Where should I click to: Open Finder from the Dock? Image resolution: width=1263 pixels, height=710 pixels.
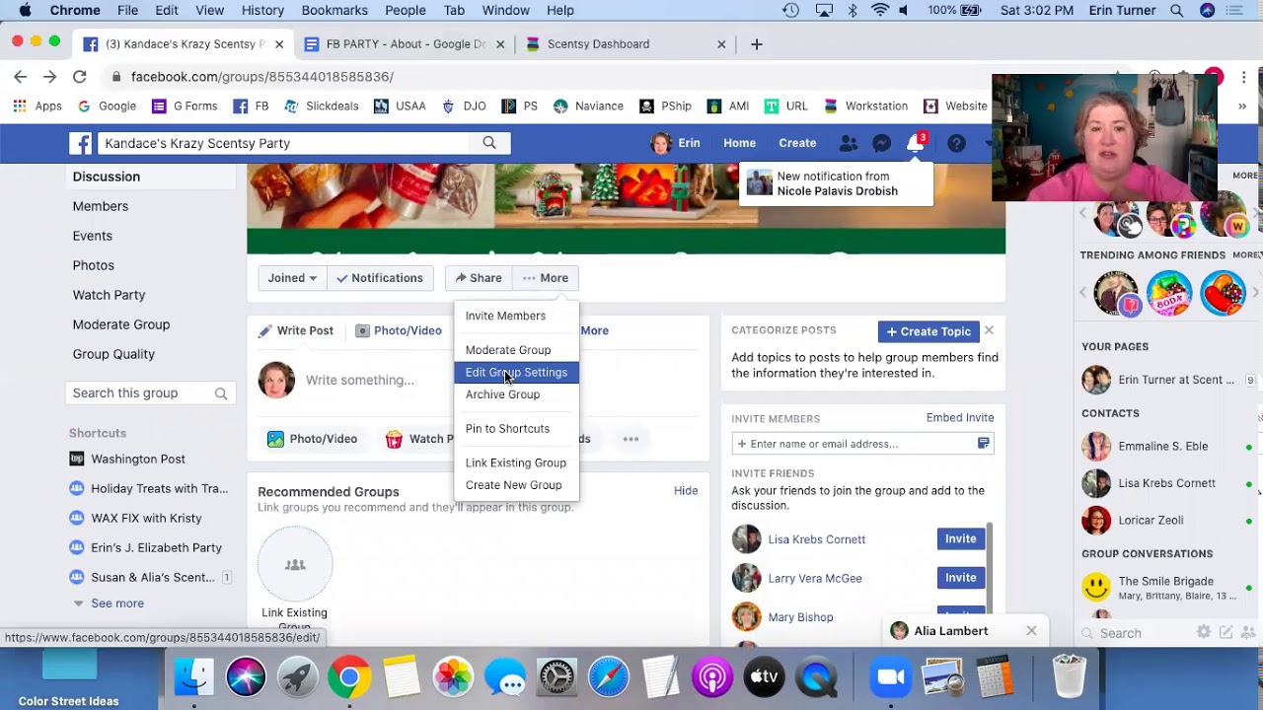[x=193, y=677]
